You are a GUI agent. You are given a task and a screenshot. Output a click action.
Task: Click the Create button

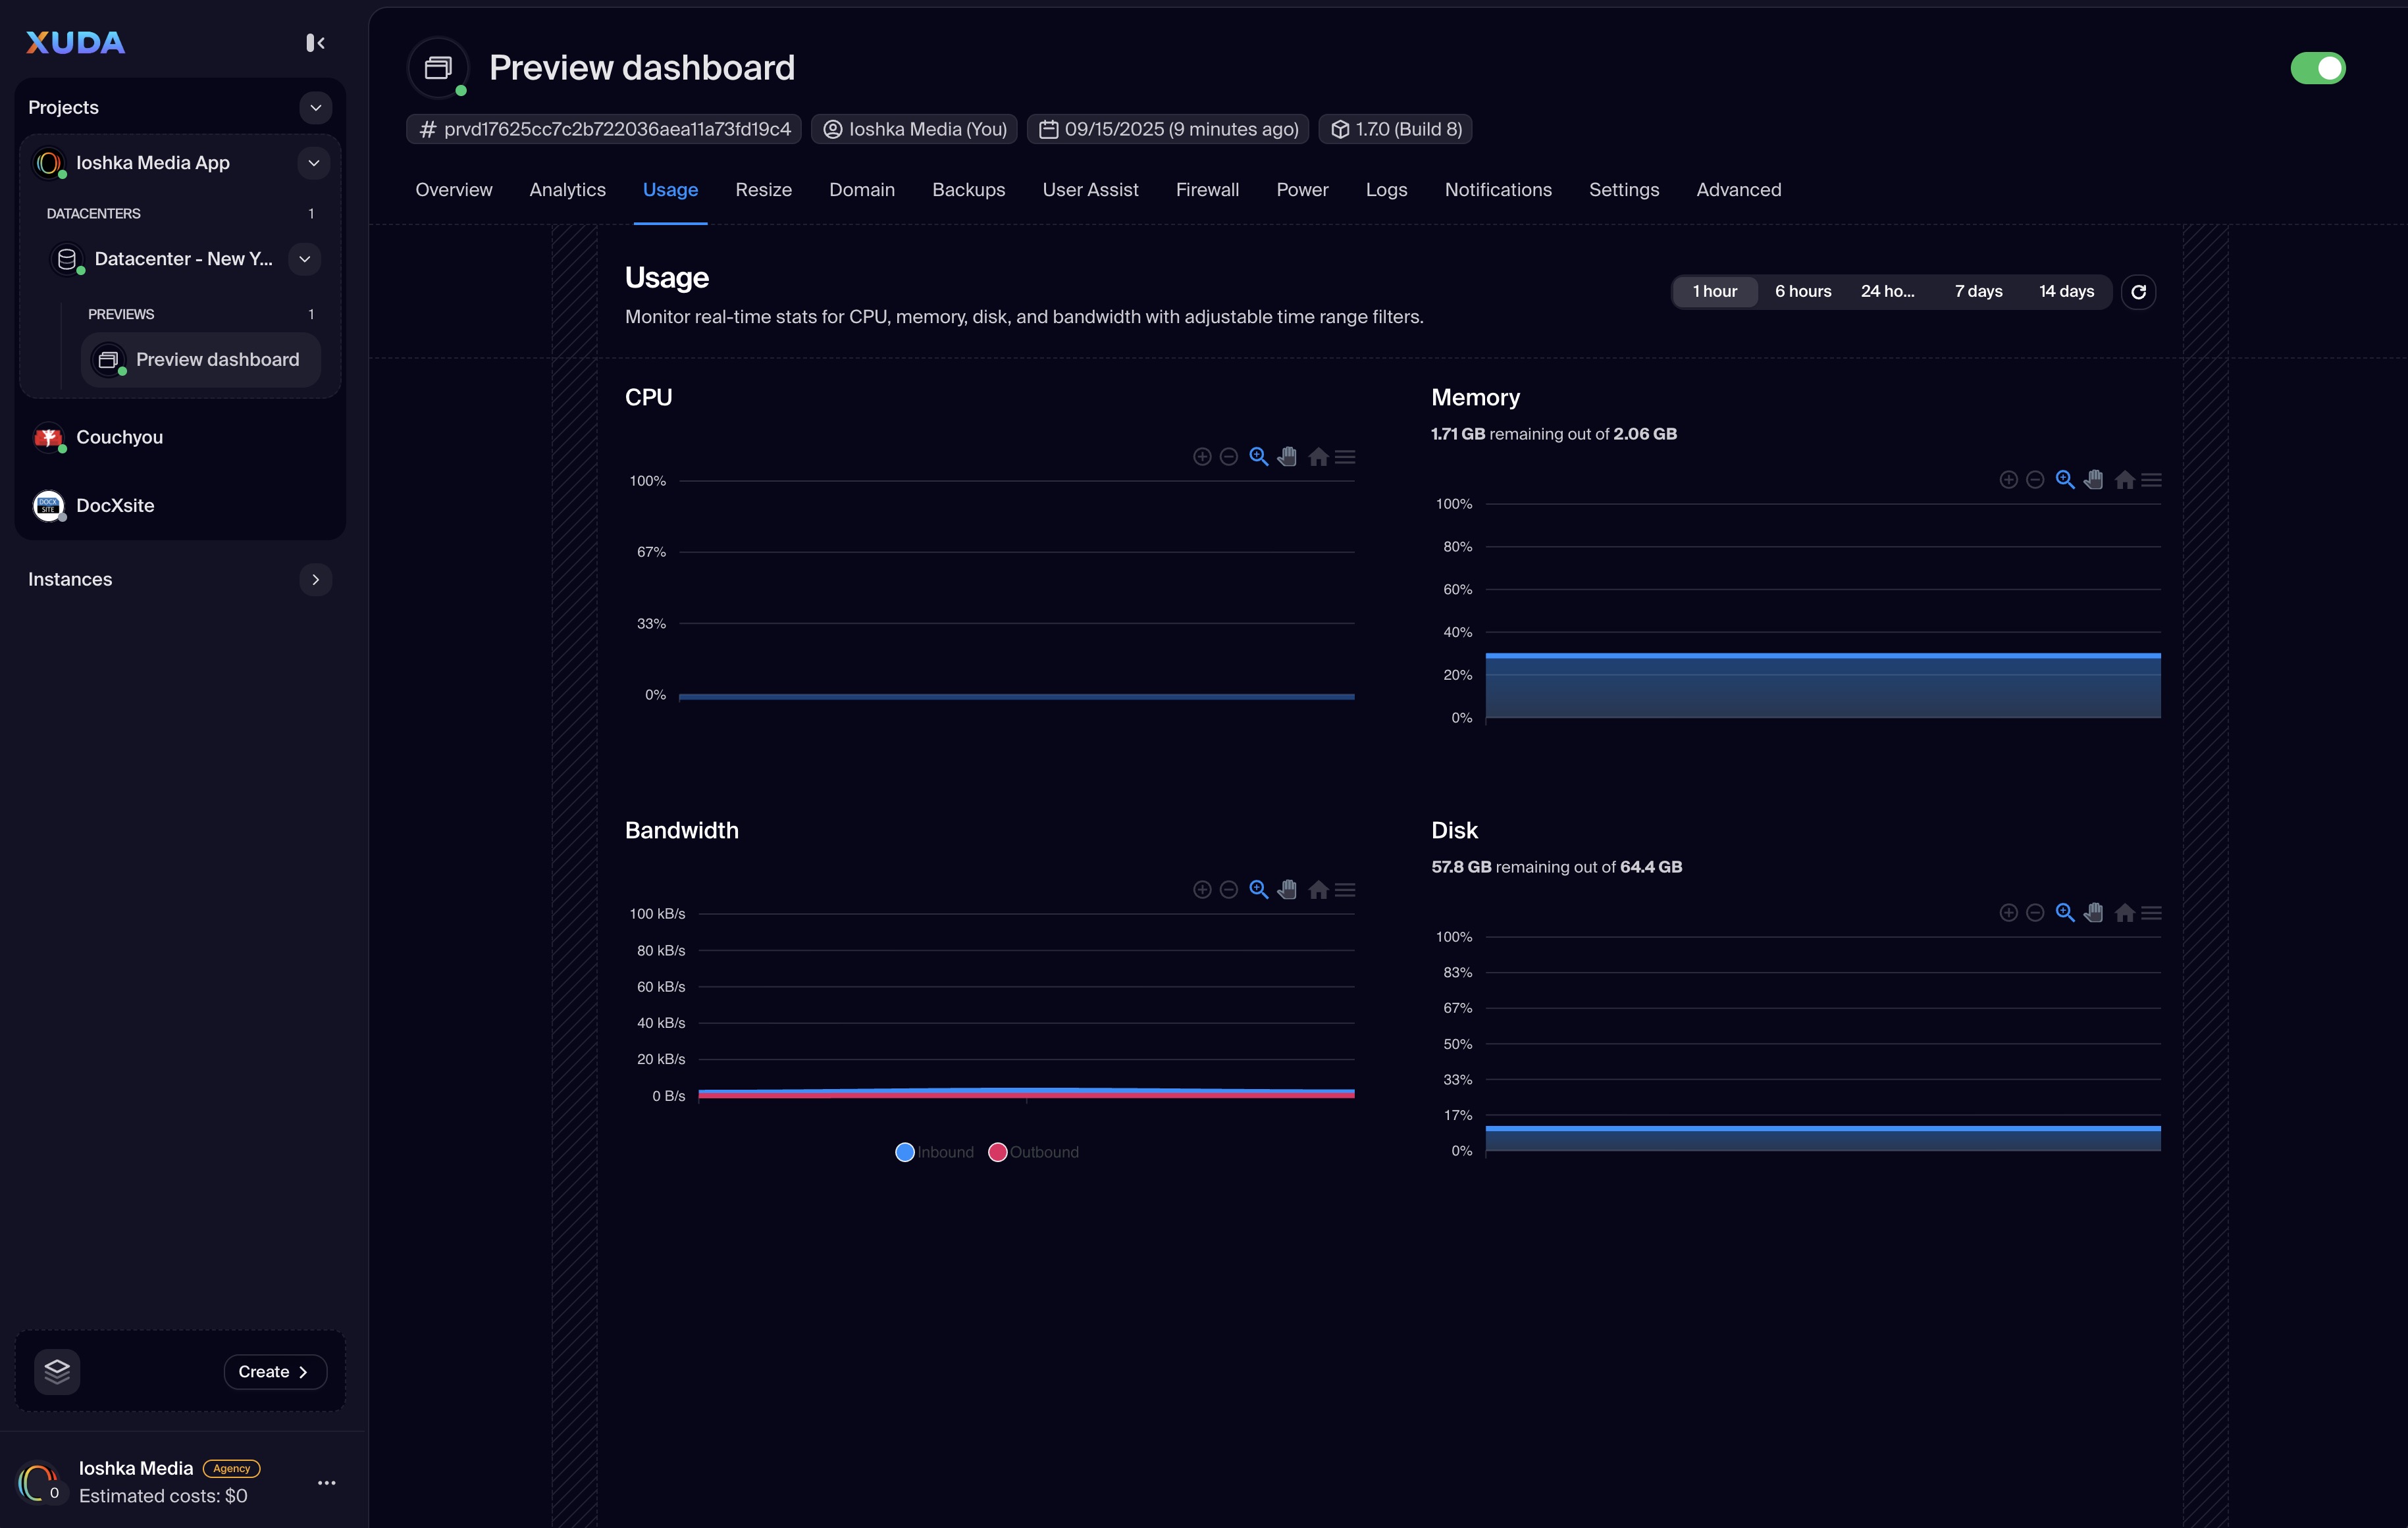pos(274,1371)
